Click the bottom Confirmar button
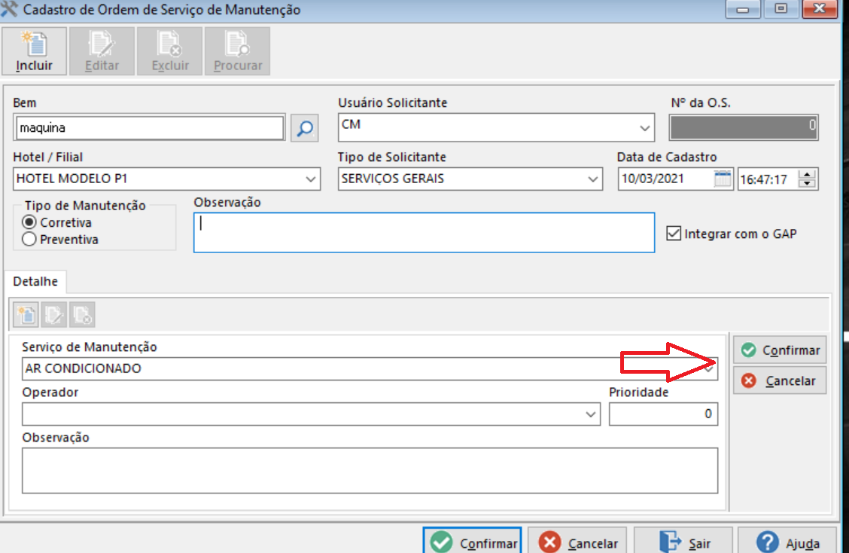Screen dimensions: 849x553 tap(472, 542)
